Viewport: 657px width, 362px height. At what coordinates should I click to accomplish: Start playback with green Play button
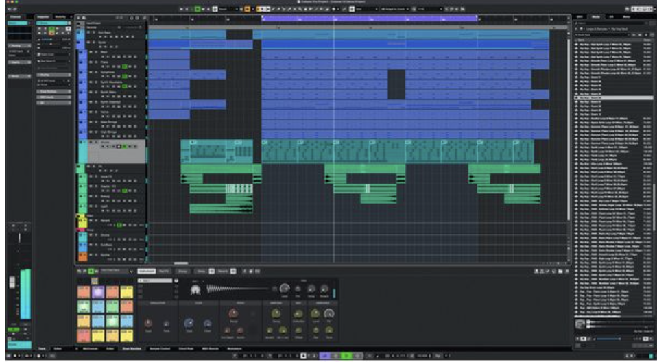point(346,356)
